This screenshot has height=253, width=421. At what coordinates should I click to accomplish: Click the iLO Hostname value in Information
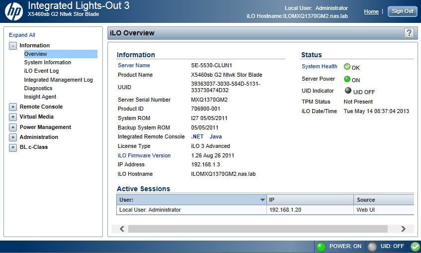[223, 174]
